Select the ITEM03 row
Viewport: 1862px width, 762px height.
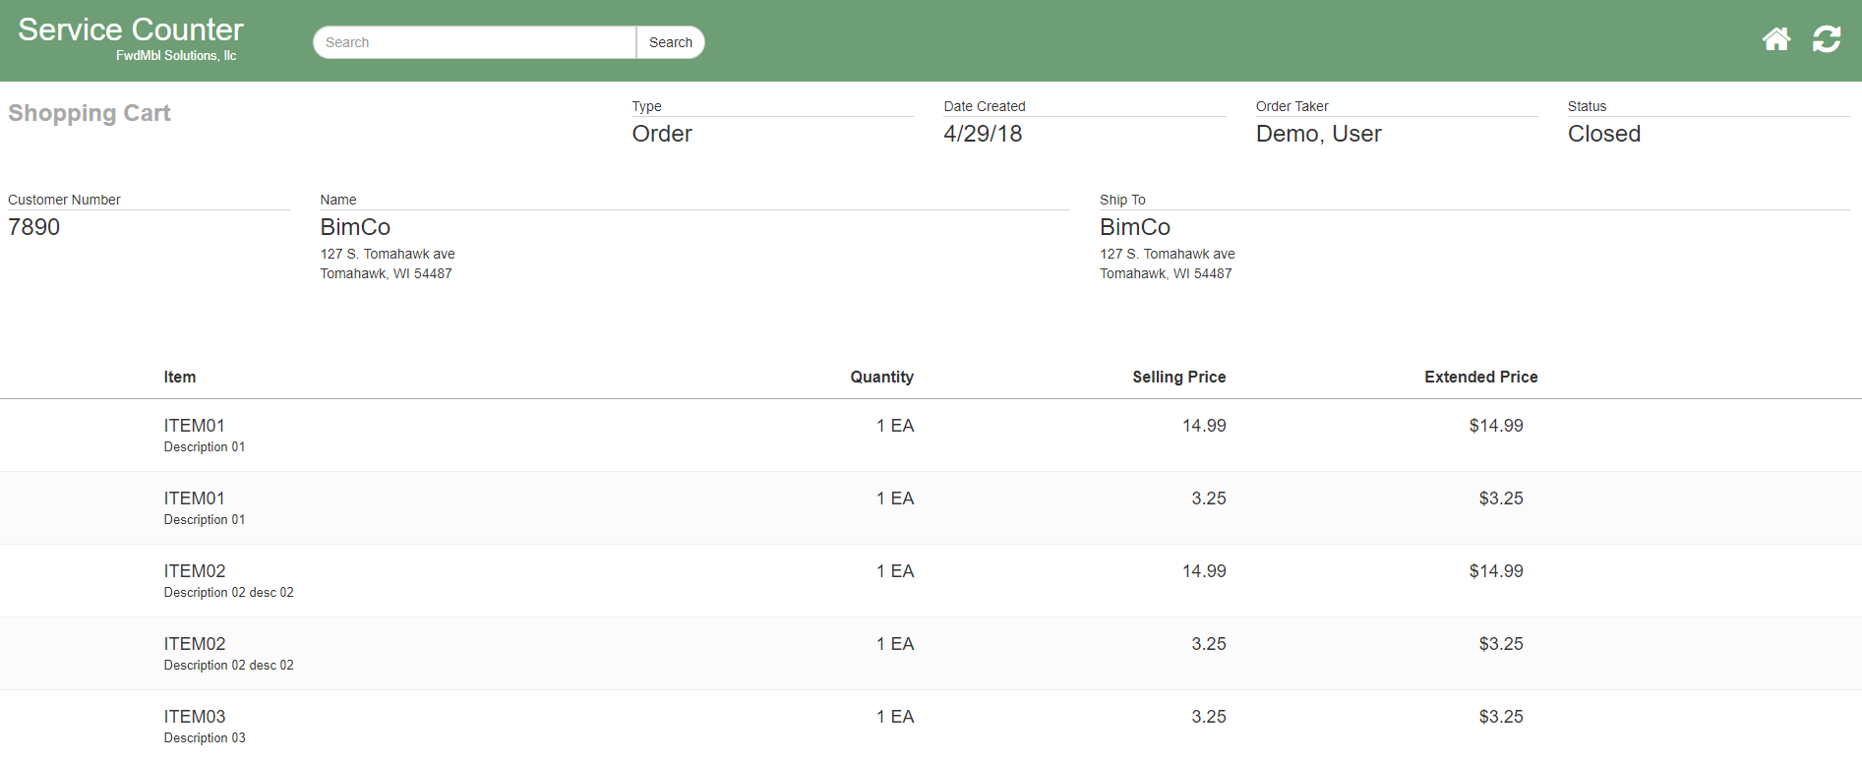[195, 717]
